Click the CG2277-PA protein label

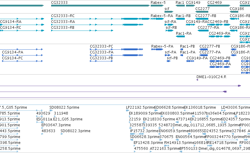click(x=210, y=52)
